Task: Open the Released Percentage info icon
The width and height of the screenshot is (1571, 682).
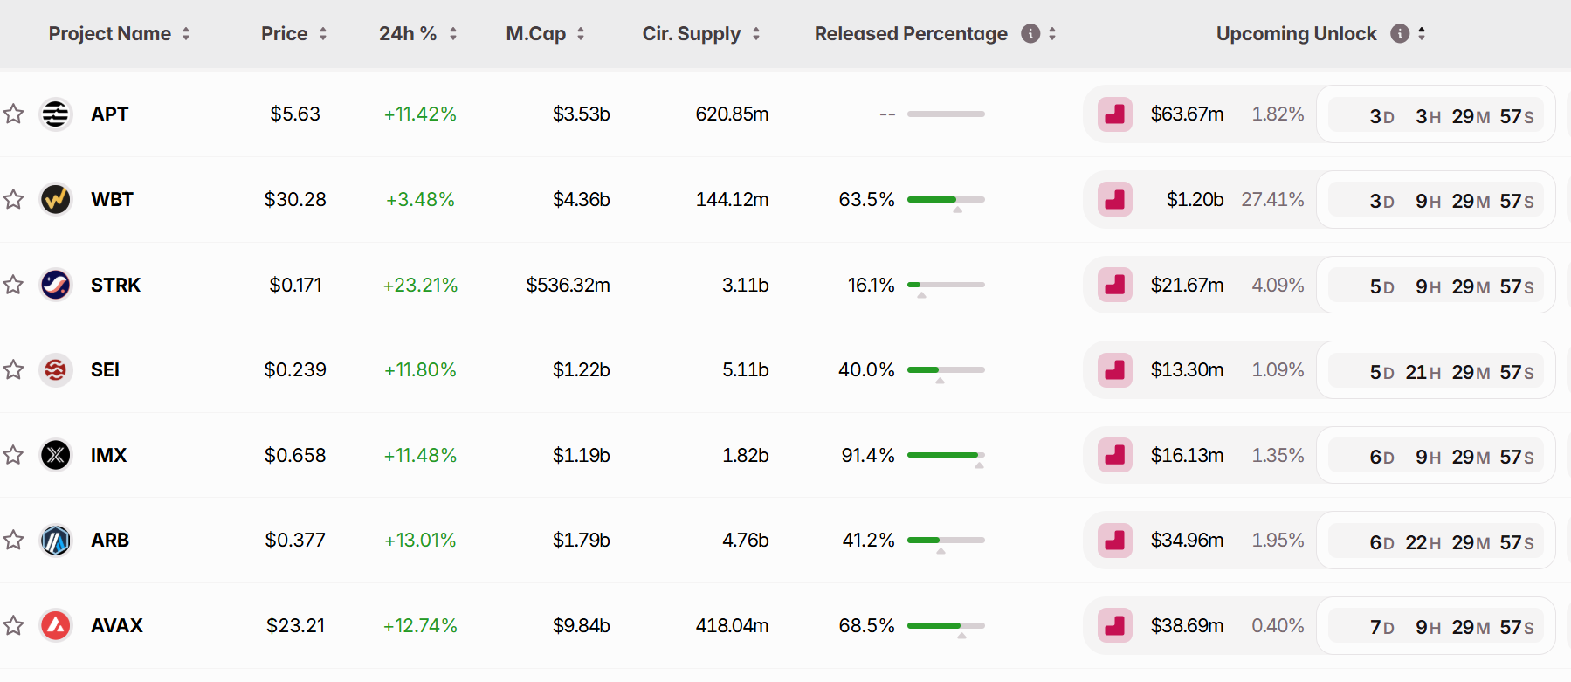Action: pyautogui.click(x=1030, y=34)
